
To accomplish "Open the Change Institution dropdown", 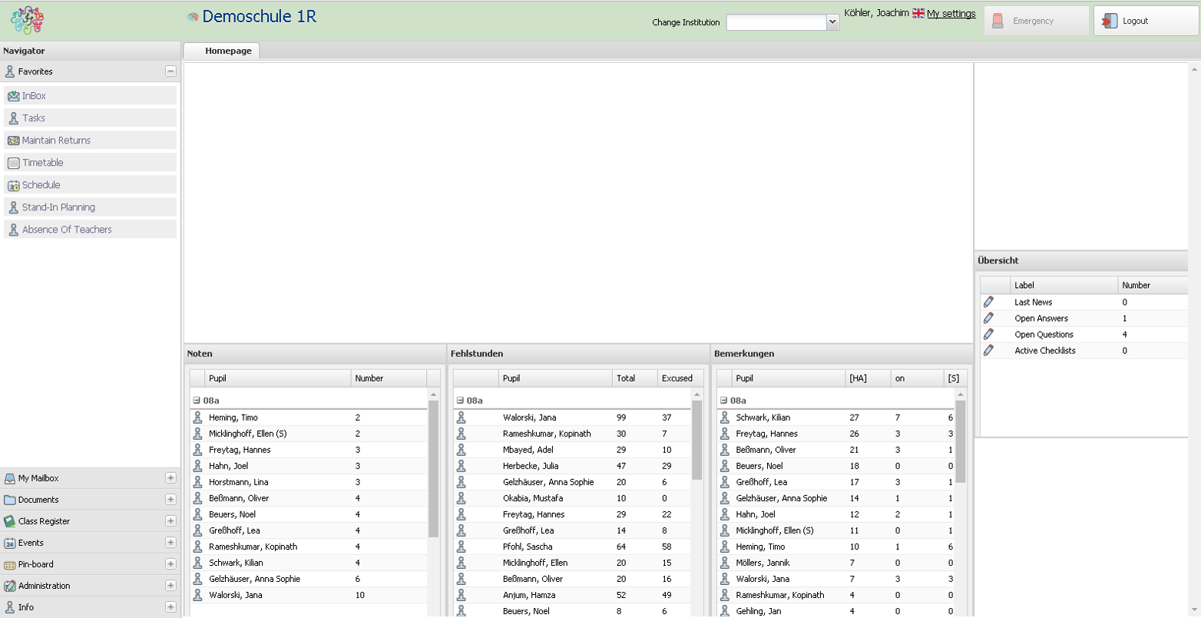I will click(x=832, y=22).
